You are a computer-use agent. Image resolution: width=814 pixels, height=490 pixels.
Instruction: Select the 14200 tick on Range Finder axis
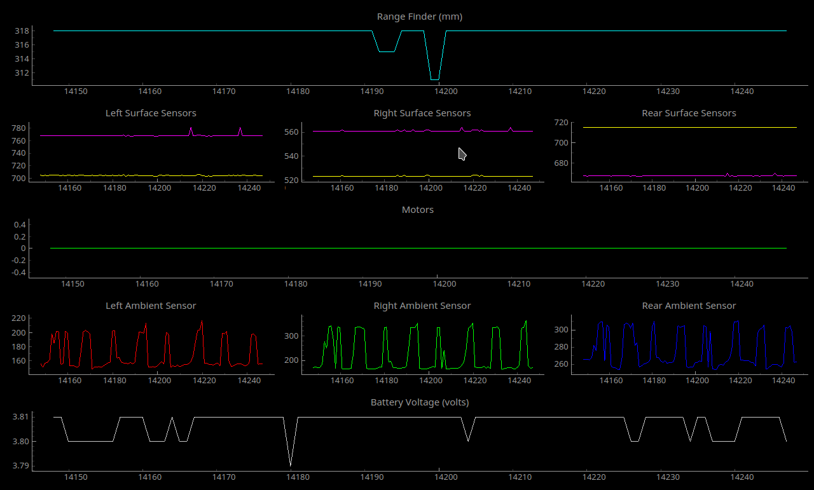[x=445, y=92]
